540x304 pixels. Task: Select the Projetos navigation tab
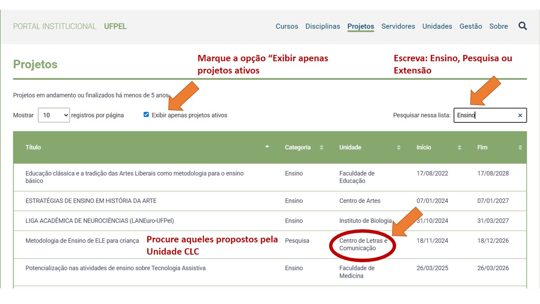tap(361, 26)
